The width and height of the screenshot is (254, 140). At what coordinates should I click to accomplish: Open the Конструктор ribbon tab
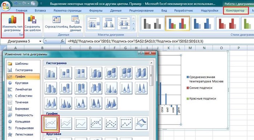(x=235, y=10)
